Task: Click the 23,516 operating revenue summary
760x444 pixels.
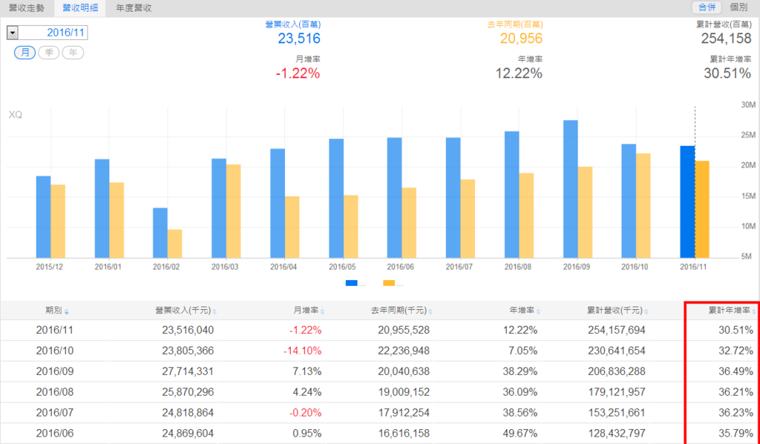Action: pyautogui.click(x=299, y=39)
